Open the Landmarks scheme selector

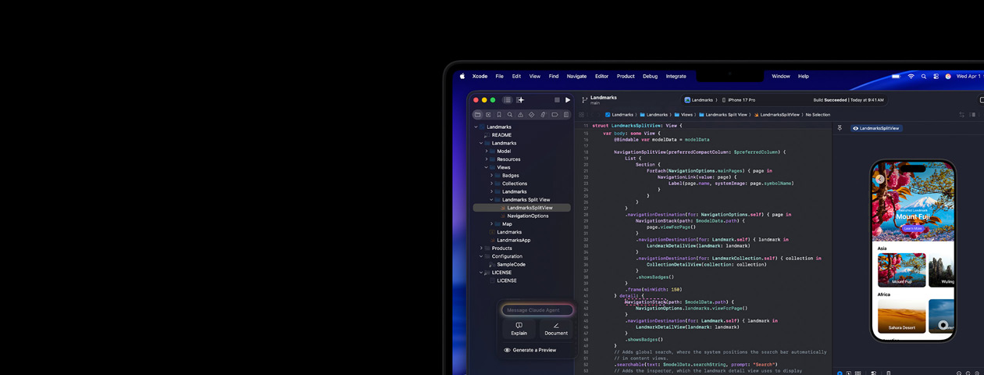tap(699, 100)
